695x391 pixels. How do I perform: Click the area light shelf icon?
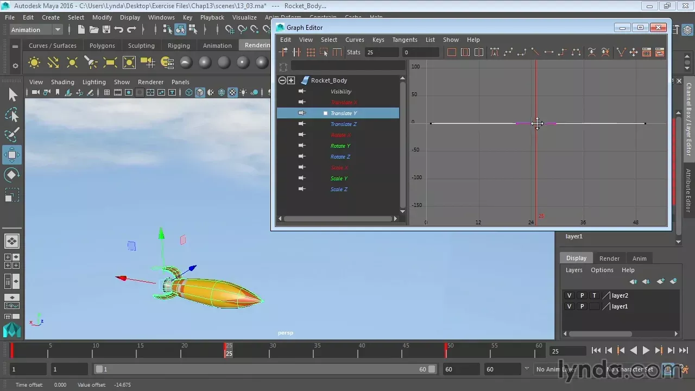110,62
